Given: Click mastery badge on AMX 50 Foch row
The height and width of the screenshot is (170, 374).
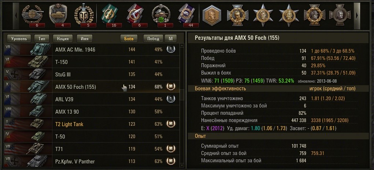Looking at the screenshot, I should pos(170,87).
